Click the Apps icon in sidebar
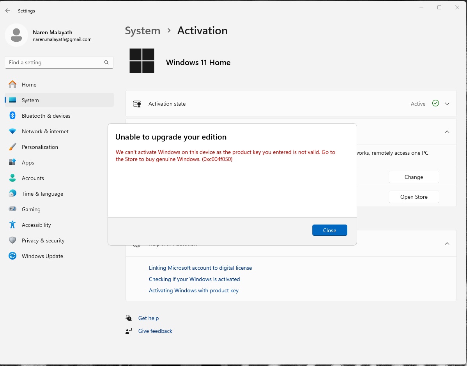Image resolution: width=467 pixels, height=366 pixels. tap(12, 162)
